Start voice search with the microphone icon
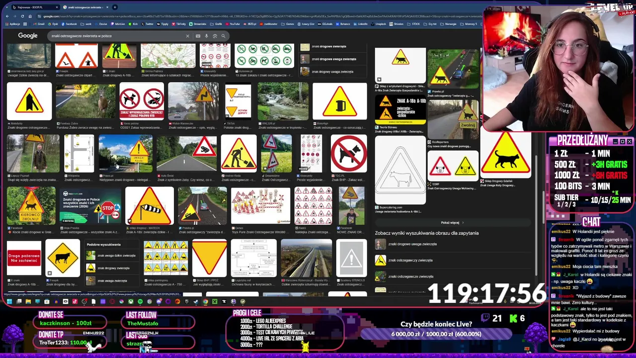The height and width of the screenshot is (358, 636). coord(206,36)
